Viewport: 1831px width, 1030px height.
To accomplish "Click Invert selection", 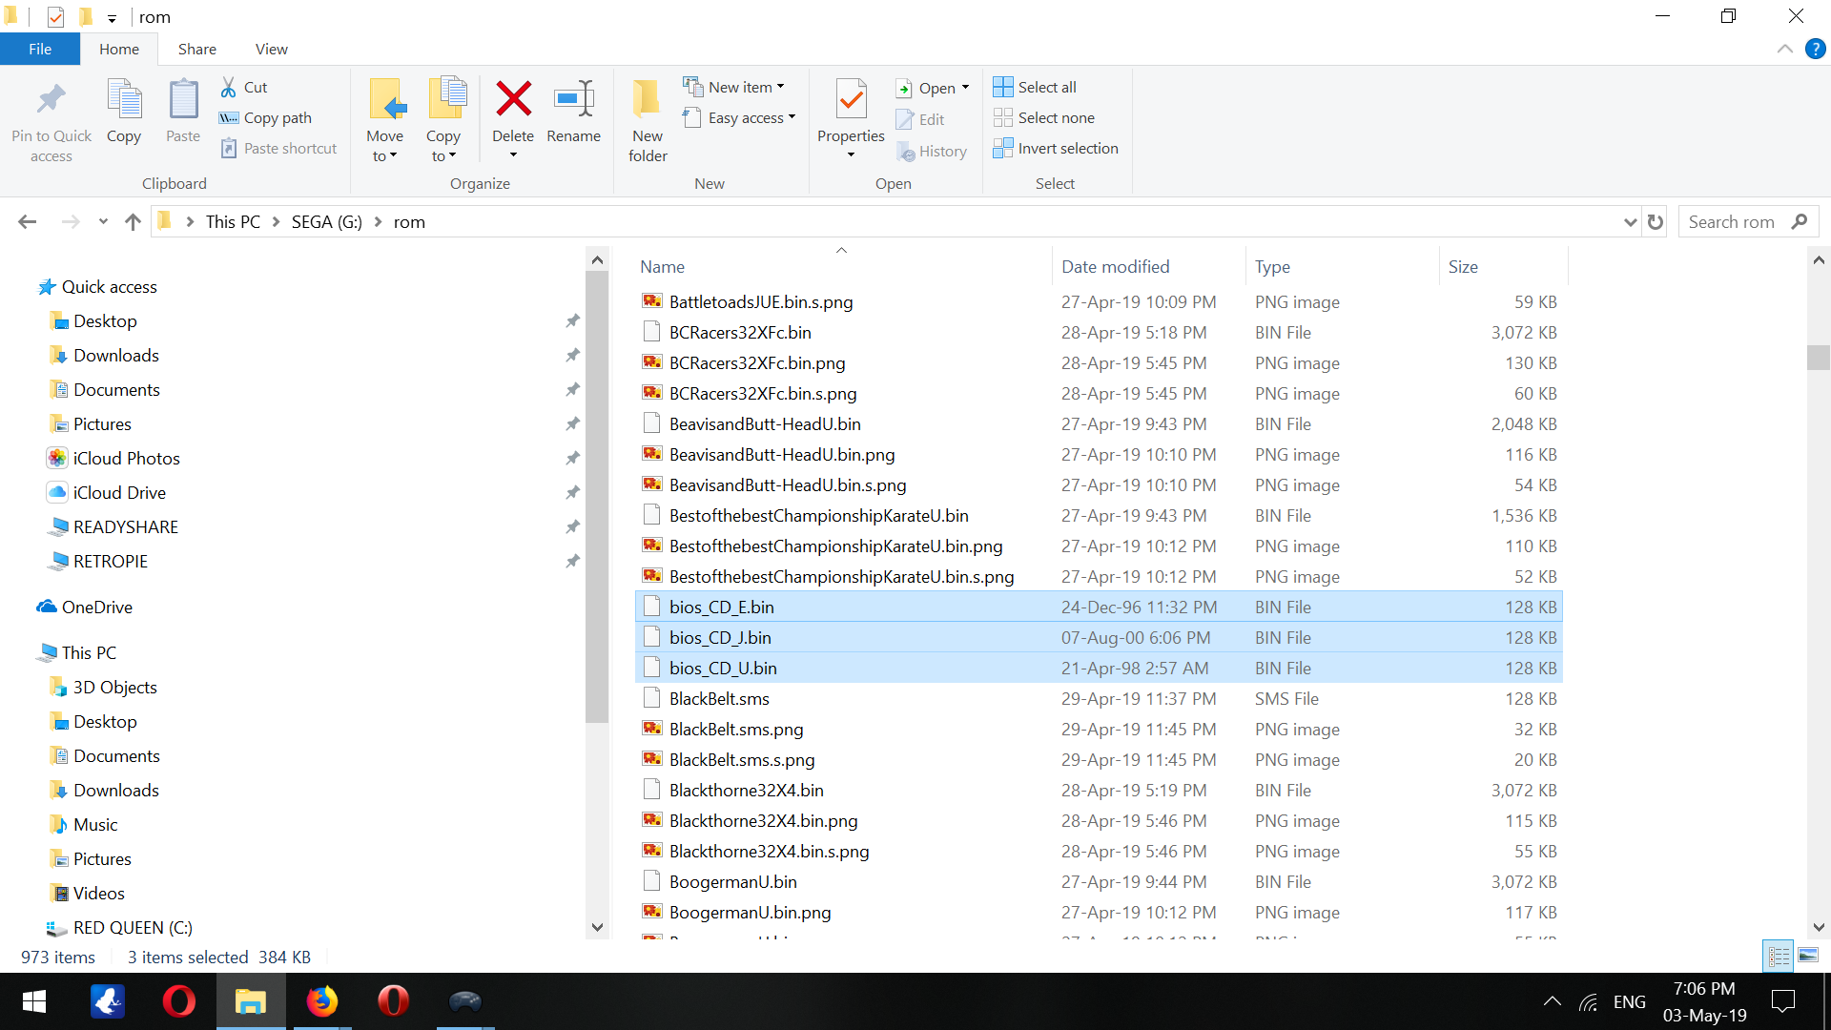I will coord(1056,148).
